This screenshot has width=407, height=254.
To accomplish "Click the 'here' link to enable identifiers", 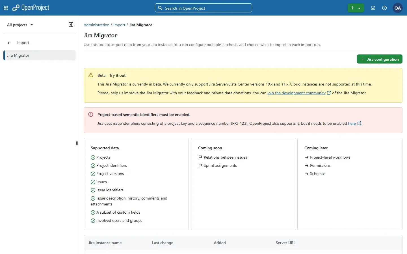I will point(352,123).
